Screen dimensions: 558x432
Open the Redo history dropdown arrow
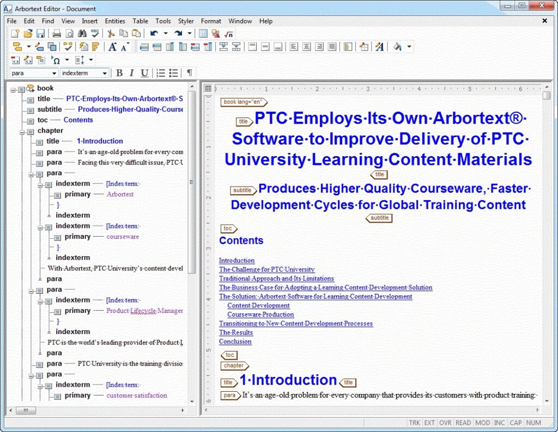(x=190, y=34)
